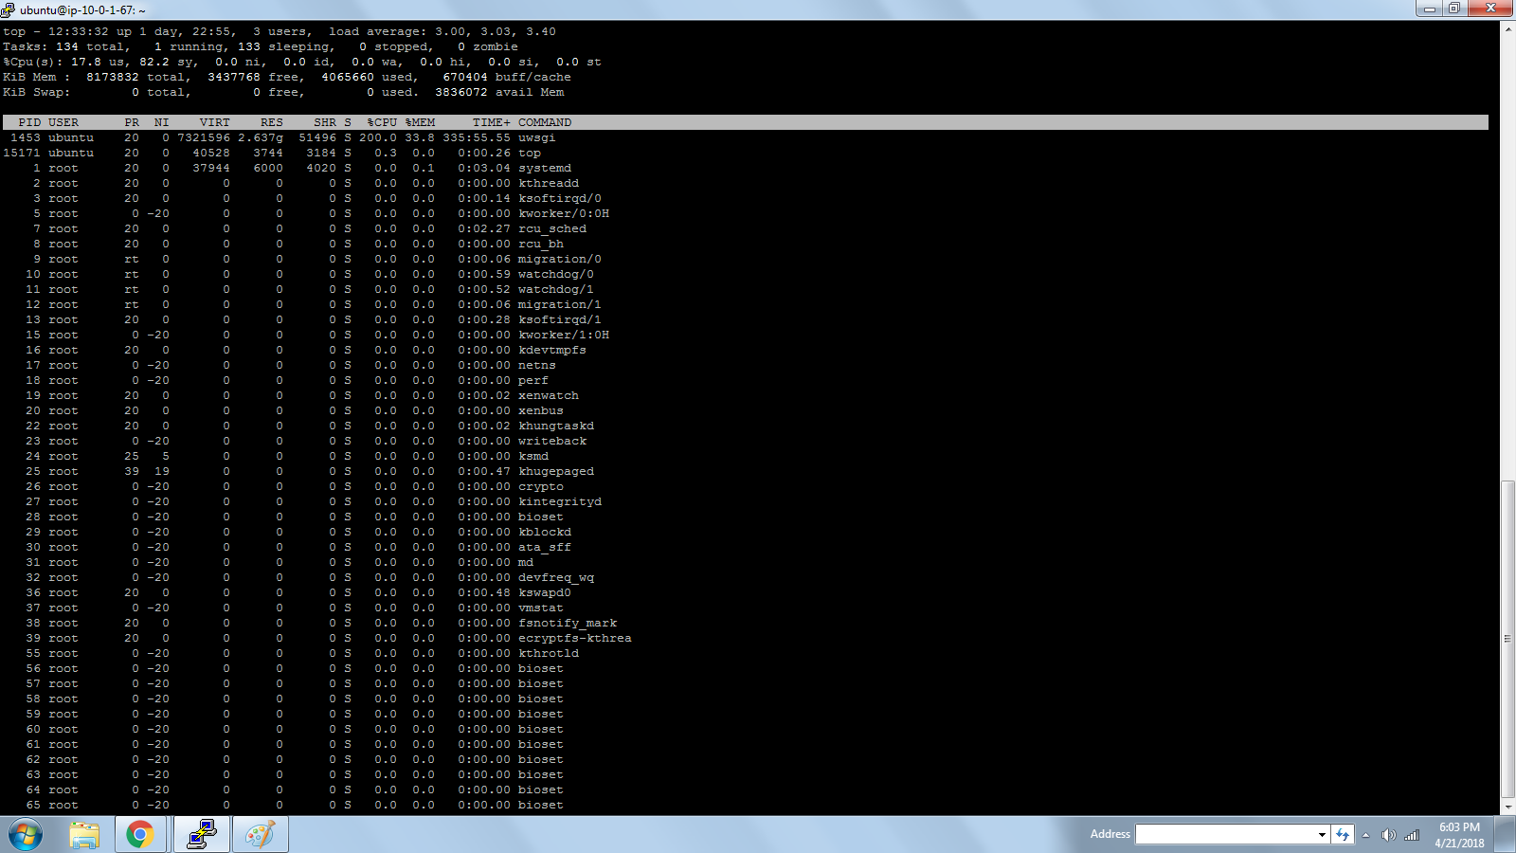Open the Windows Start menu
Screen dimensions: 1516x853
pos(26,835)
